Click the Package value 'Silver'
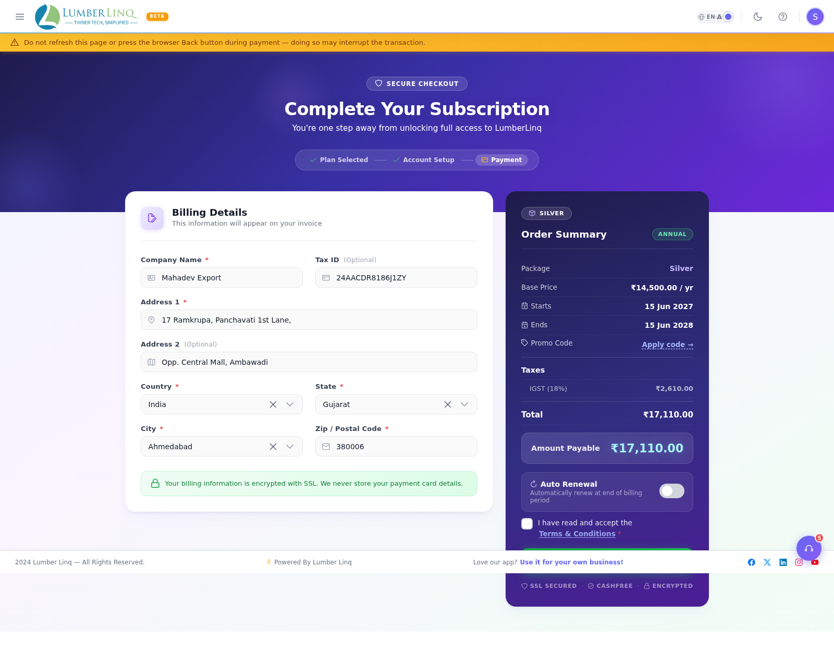834x665 pixels. (x=681, y=268)
